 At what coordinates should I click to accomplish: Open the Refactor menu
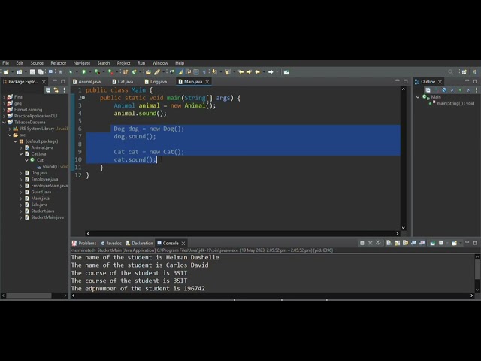tap(59, 63)
